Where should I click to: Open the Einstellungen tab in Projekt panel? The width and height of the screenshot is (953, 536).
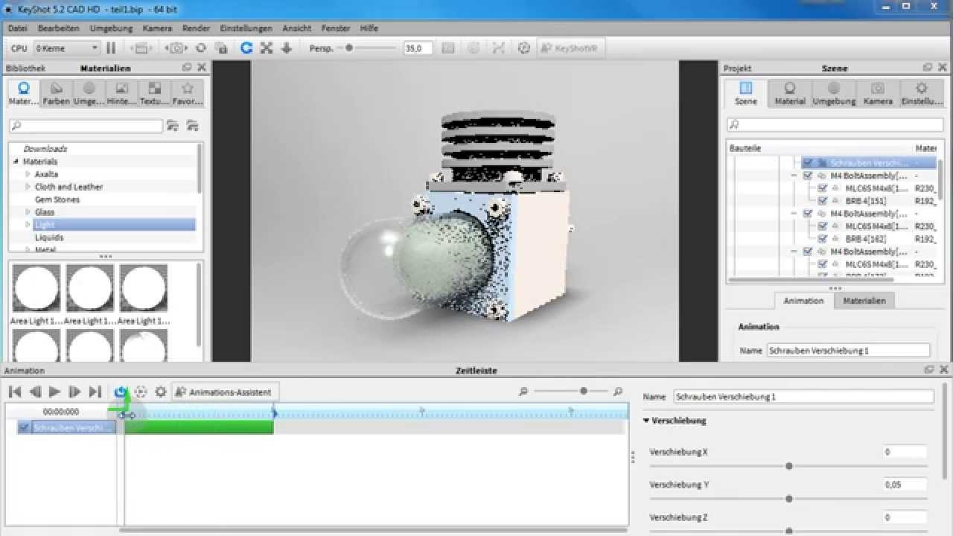[x=922, y=93]
